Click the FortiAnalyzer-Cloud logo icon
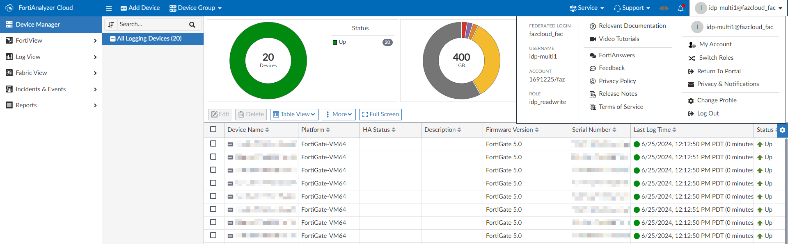The height and width of the screenshot is (244, 788). click(9, 8)
